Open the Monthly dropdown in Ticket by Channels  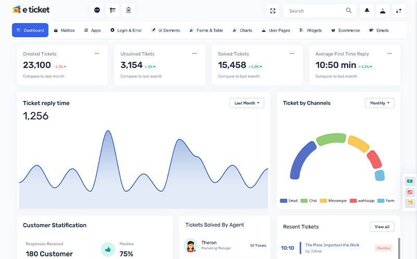(379, 103)
